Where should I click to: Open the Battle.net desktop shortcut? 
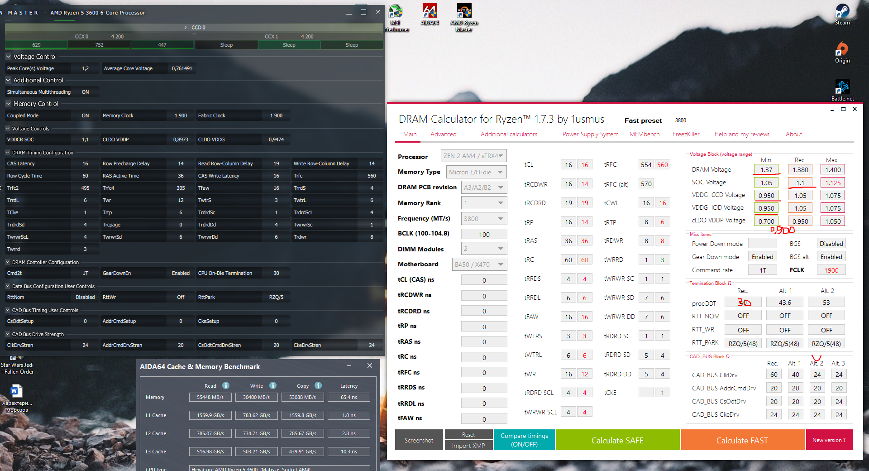click(x=842, y=90)
